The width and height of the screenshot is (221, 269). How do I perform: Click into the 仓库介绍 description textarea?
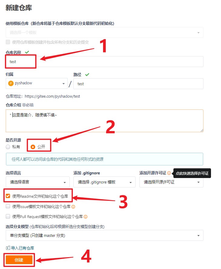[105, 121]
